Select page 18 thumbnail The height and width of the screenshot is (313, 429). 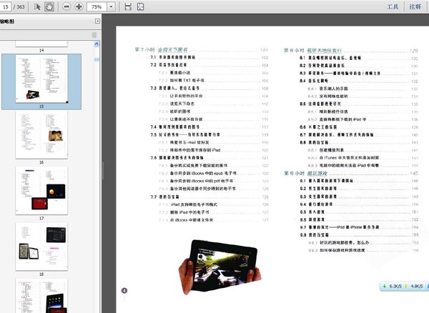point(41,247)
